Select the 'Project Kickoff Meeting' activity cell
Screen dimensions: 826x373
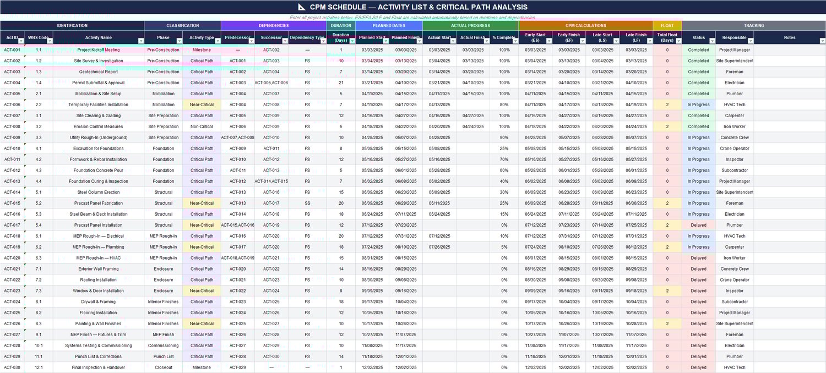click(x=99, y=50)
